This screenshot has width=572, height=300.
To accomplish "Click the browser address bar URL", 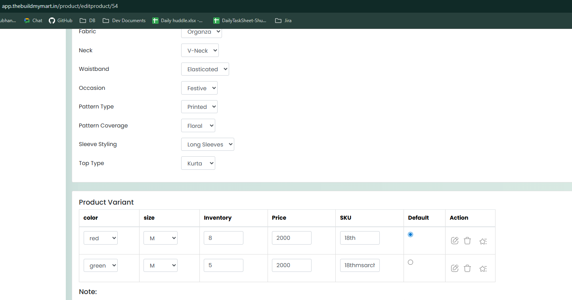I will 60,6.
